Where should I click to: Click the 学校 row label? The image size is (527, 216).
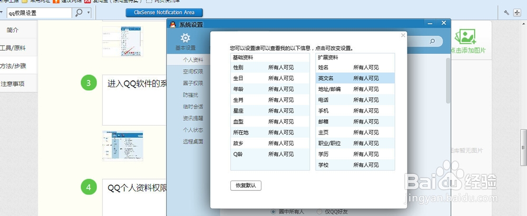click(324, 165)
